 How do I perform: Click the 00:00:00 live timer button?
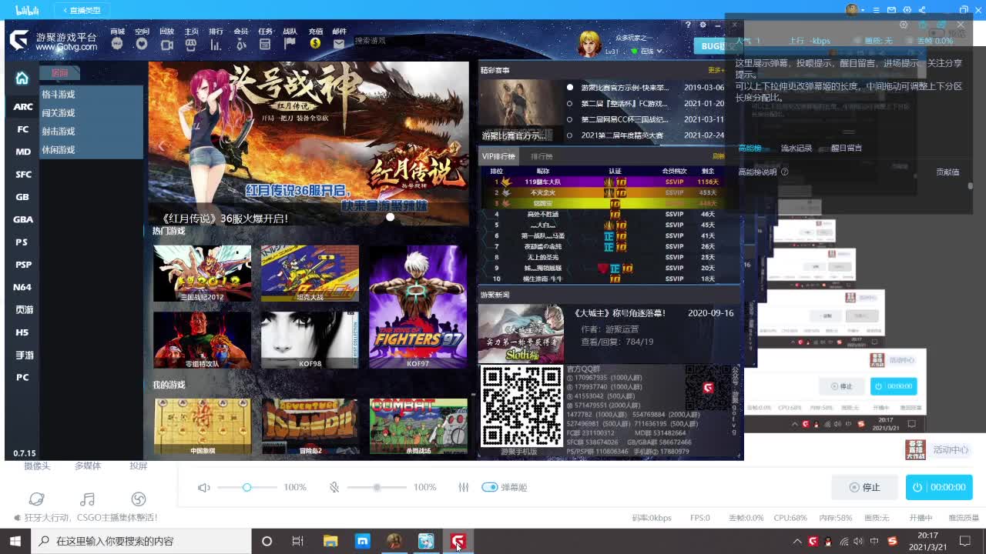(x=939, y=487)
